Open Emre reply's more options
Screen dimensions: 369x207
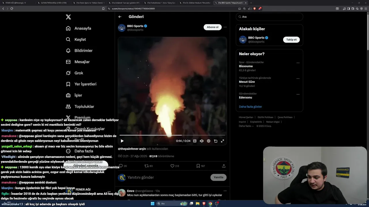point(225,191)
